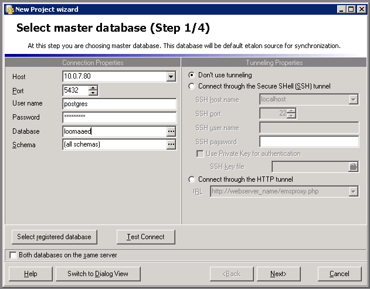Viewport: 370px width, 289px height.
Task: Click the Port field showing 5432
Action: 76,90
